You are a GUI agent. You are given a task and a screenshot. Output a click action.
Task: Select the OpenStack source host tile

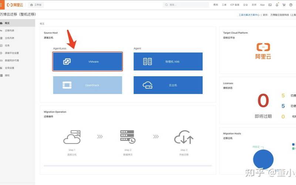88,85
